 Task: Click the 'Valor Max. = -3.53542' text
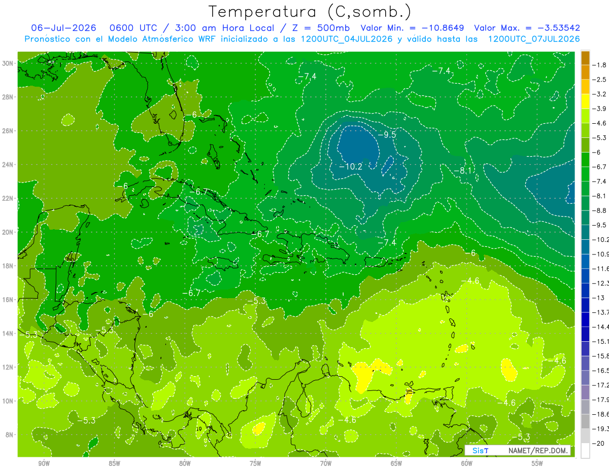(x=527, y=28)
